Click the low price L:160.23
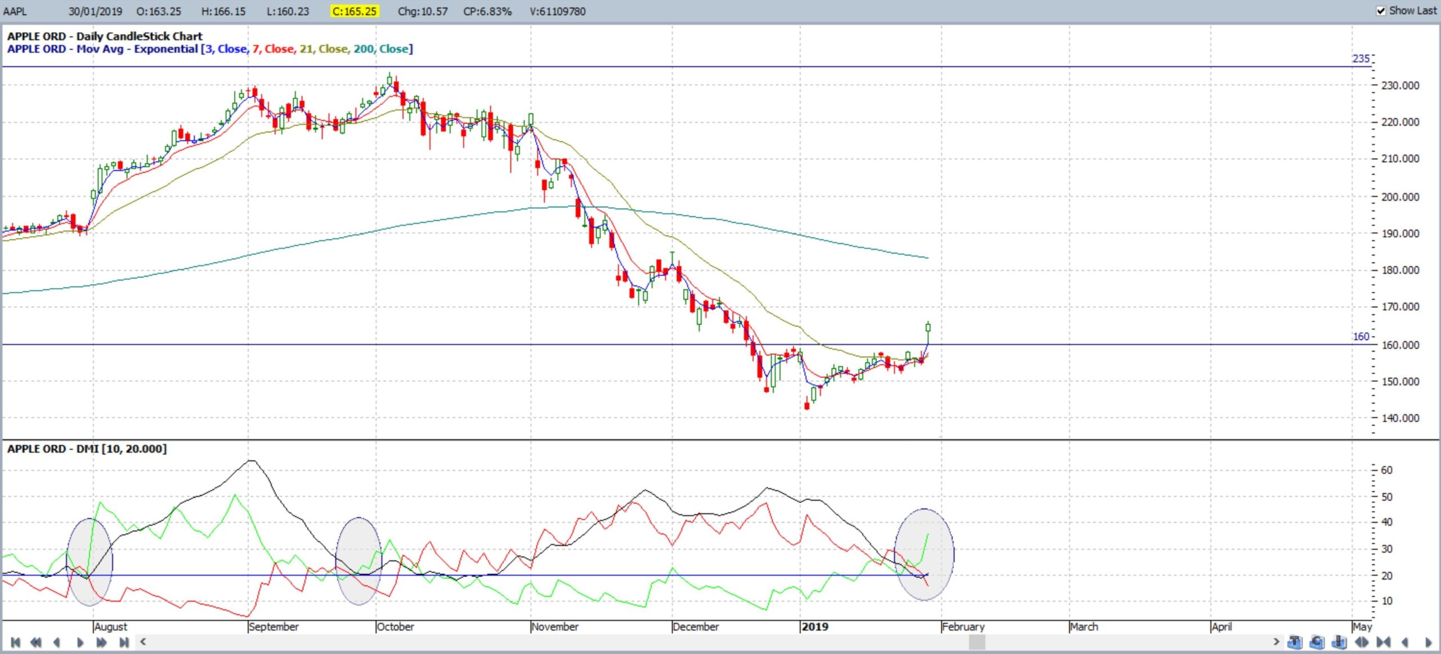The height and width of the screenshot is (654, 1441). coord(288,11)
